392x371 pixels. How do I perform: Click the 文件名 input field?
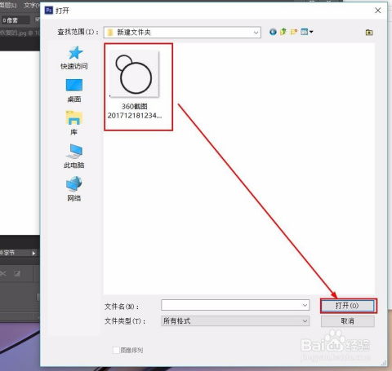(x=235, y=305)
